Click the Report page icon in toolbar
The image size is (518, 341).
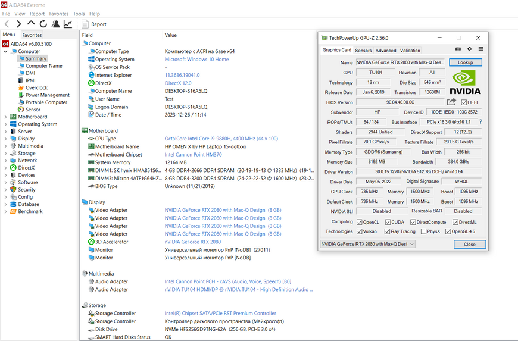(x=85, y=24)
